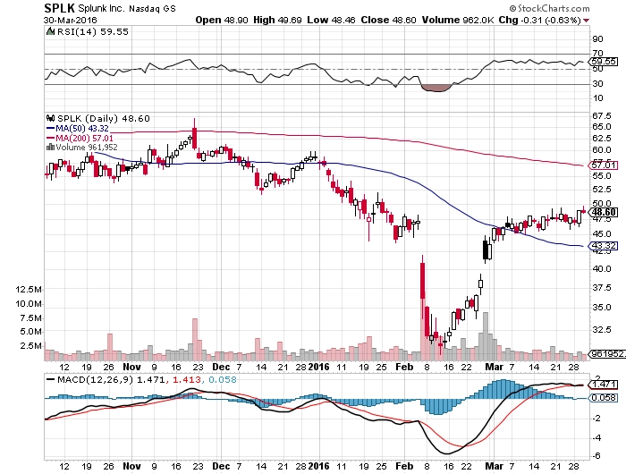The height and width of the screenshot is (474, 626).
Task: Click the Splunk Inc. company name
Action: click(101, 8)
